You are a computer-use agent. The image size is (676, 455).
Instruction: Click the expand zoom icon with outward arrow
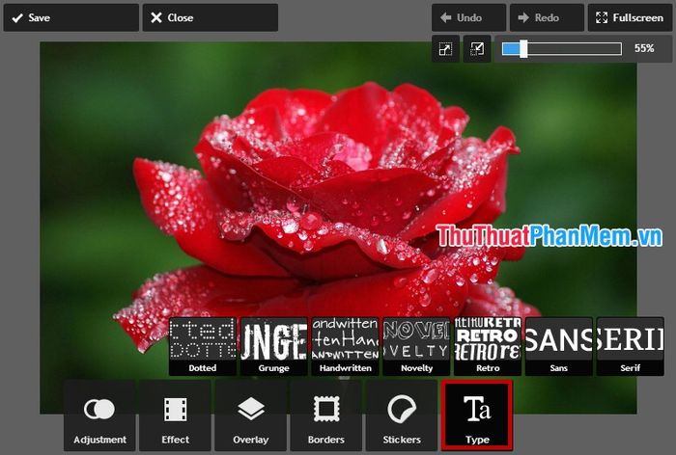coord(445,48)
